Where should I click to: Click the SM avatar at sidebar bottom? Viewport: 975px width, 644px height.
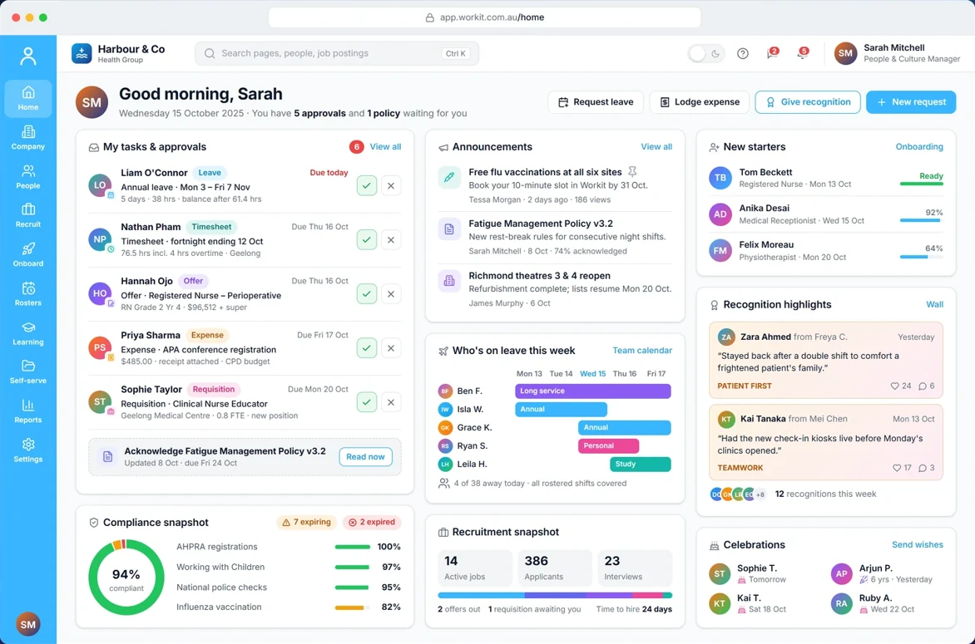pos(28,624)
